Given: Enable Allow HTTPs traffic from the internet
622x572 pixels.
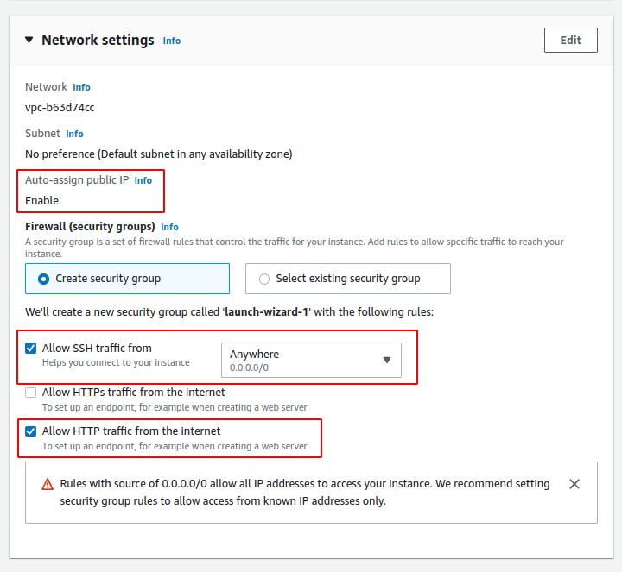Looking at the screenshot, I should [x=31, y=393].
